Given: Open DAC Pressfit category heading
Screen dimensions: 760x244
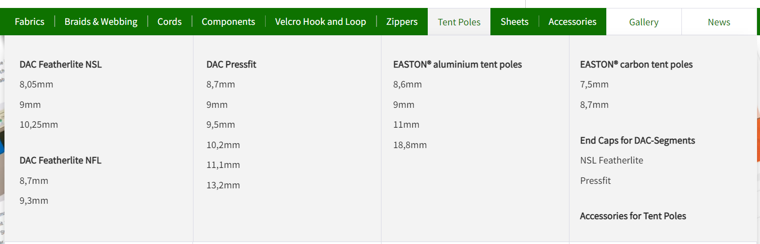Looking at the screenshot, I should [231, 65].
